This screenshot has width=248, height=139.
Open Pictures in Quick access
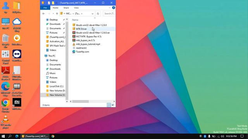pyautogui.click(x=53, y=32)
